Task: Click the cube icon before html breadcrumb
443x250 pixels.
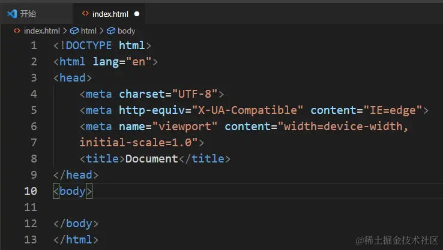Action: pos(74,31)
